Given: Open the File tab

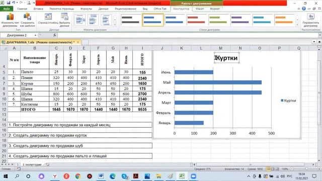Looking at the screenshot, I should coord(7,9).
